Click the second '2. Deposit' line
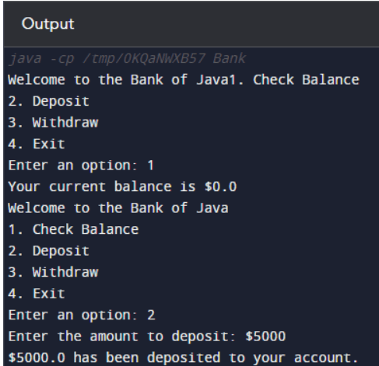Viewport: 379px width, 366px height. pyautogui.click(x=49, y=251)
